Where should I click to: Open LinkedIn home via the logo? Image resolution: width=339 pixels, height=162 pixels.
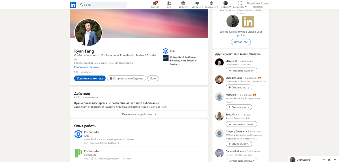click(x=73, y=5)
